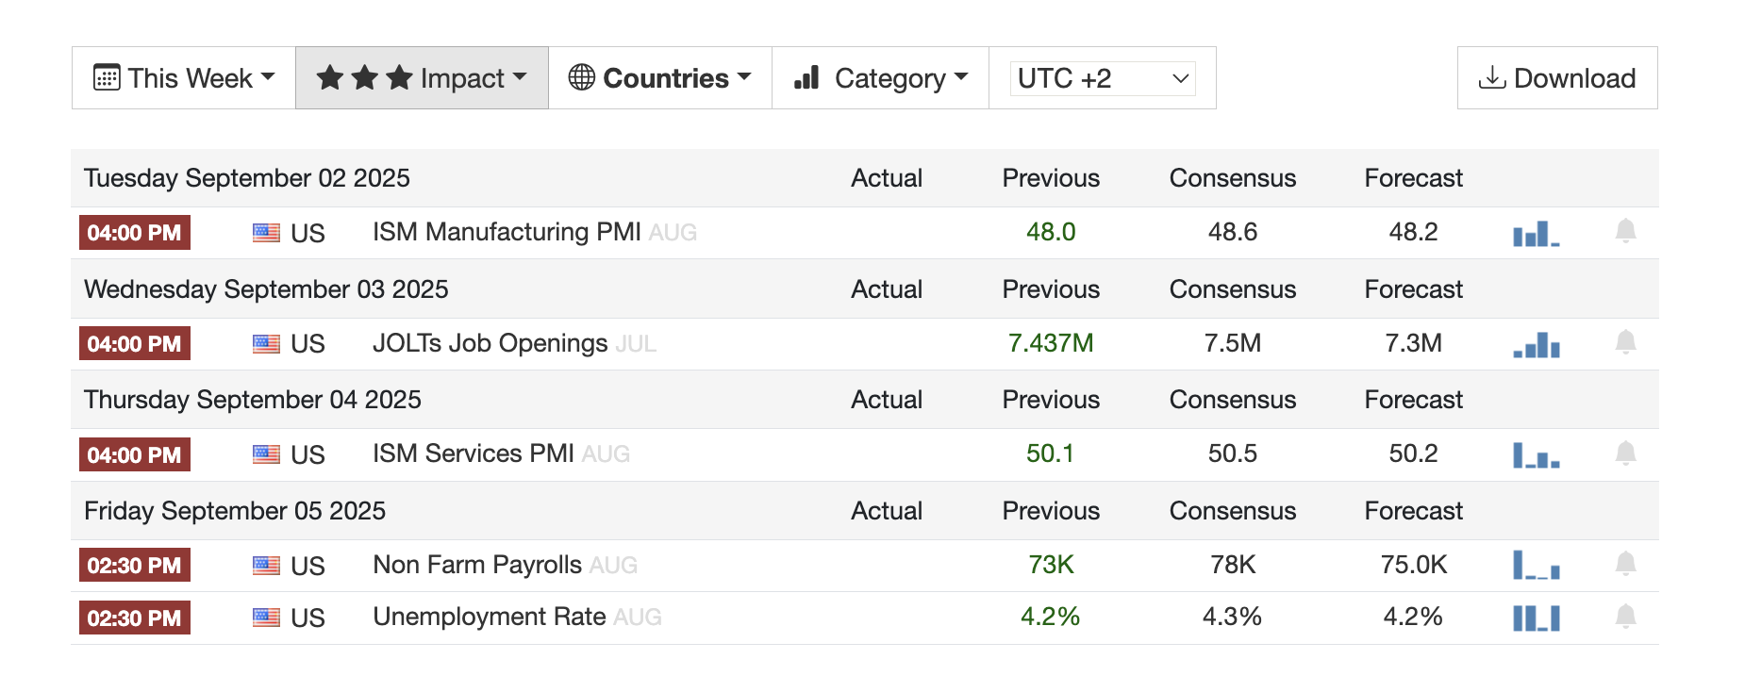
Task: Open chart icon for Non Farm Payrolls
Action: (1536, 566)
